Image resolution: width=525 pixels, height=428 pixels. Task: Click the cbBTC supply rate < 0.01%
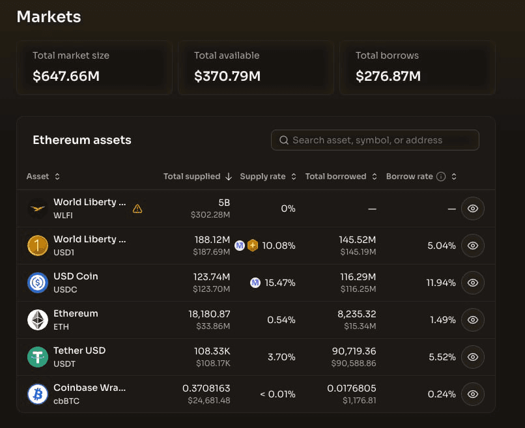point(277,394)
